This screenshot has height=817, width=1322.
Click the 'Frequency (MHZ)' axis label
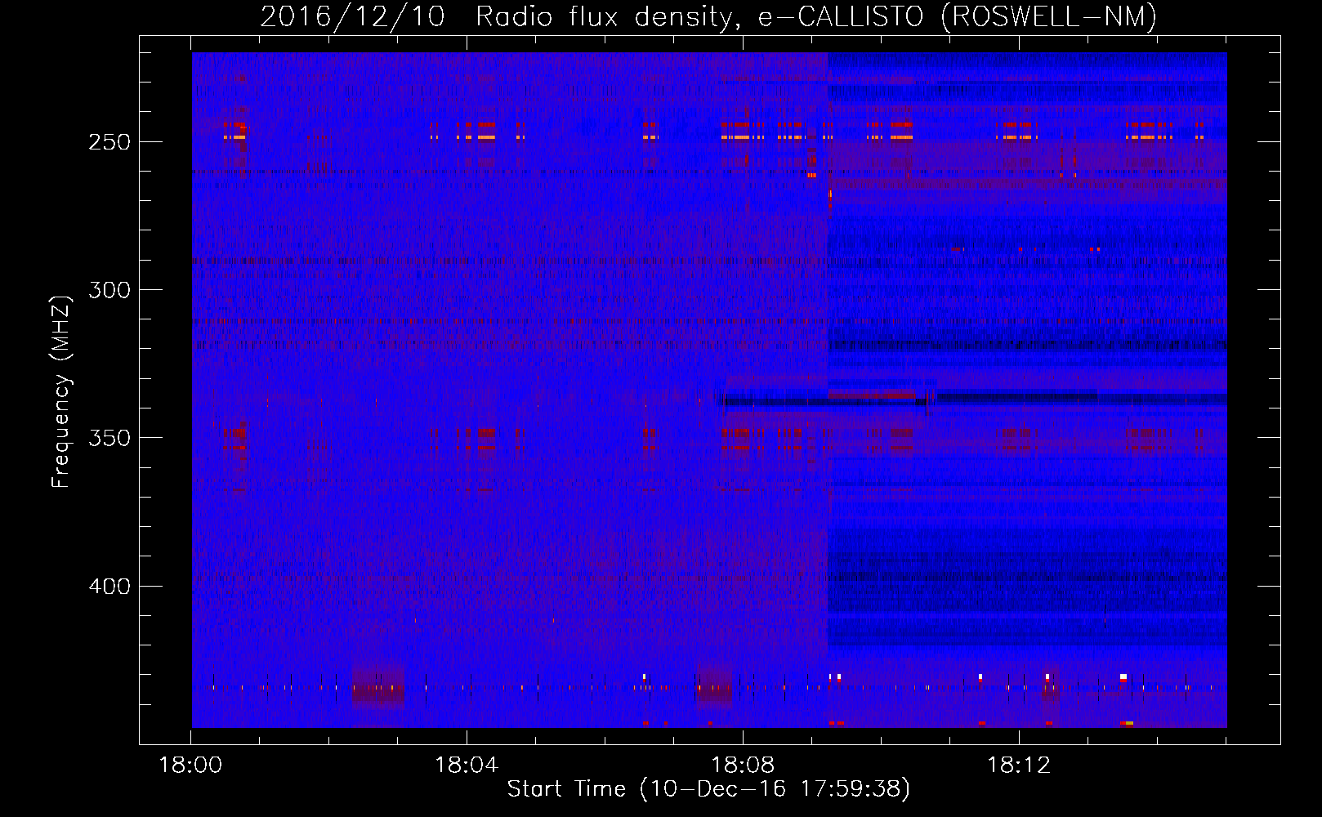coord(61,391)
